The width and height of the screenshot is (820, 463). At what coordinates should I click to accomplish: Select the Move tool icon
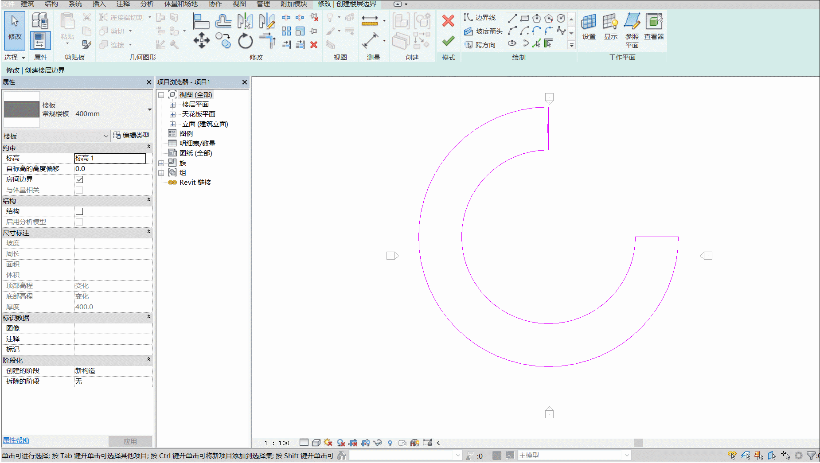202,40
